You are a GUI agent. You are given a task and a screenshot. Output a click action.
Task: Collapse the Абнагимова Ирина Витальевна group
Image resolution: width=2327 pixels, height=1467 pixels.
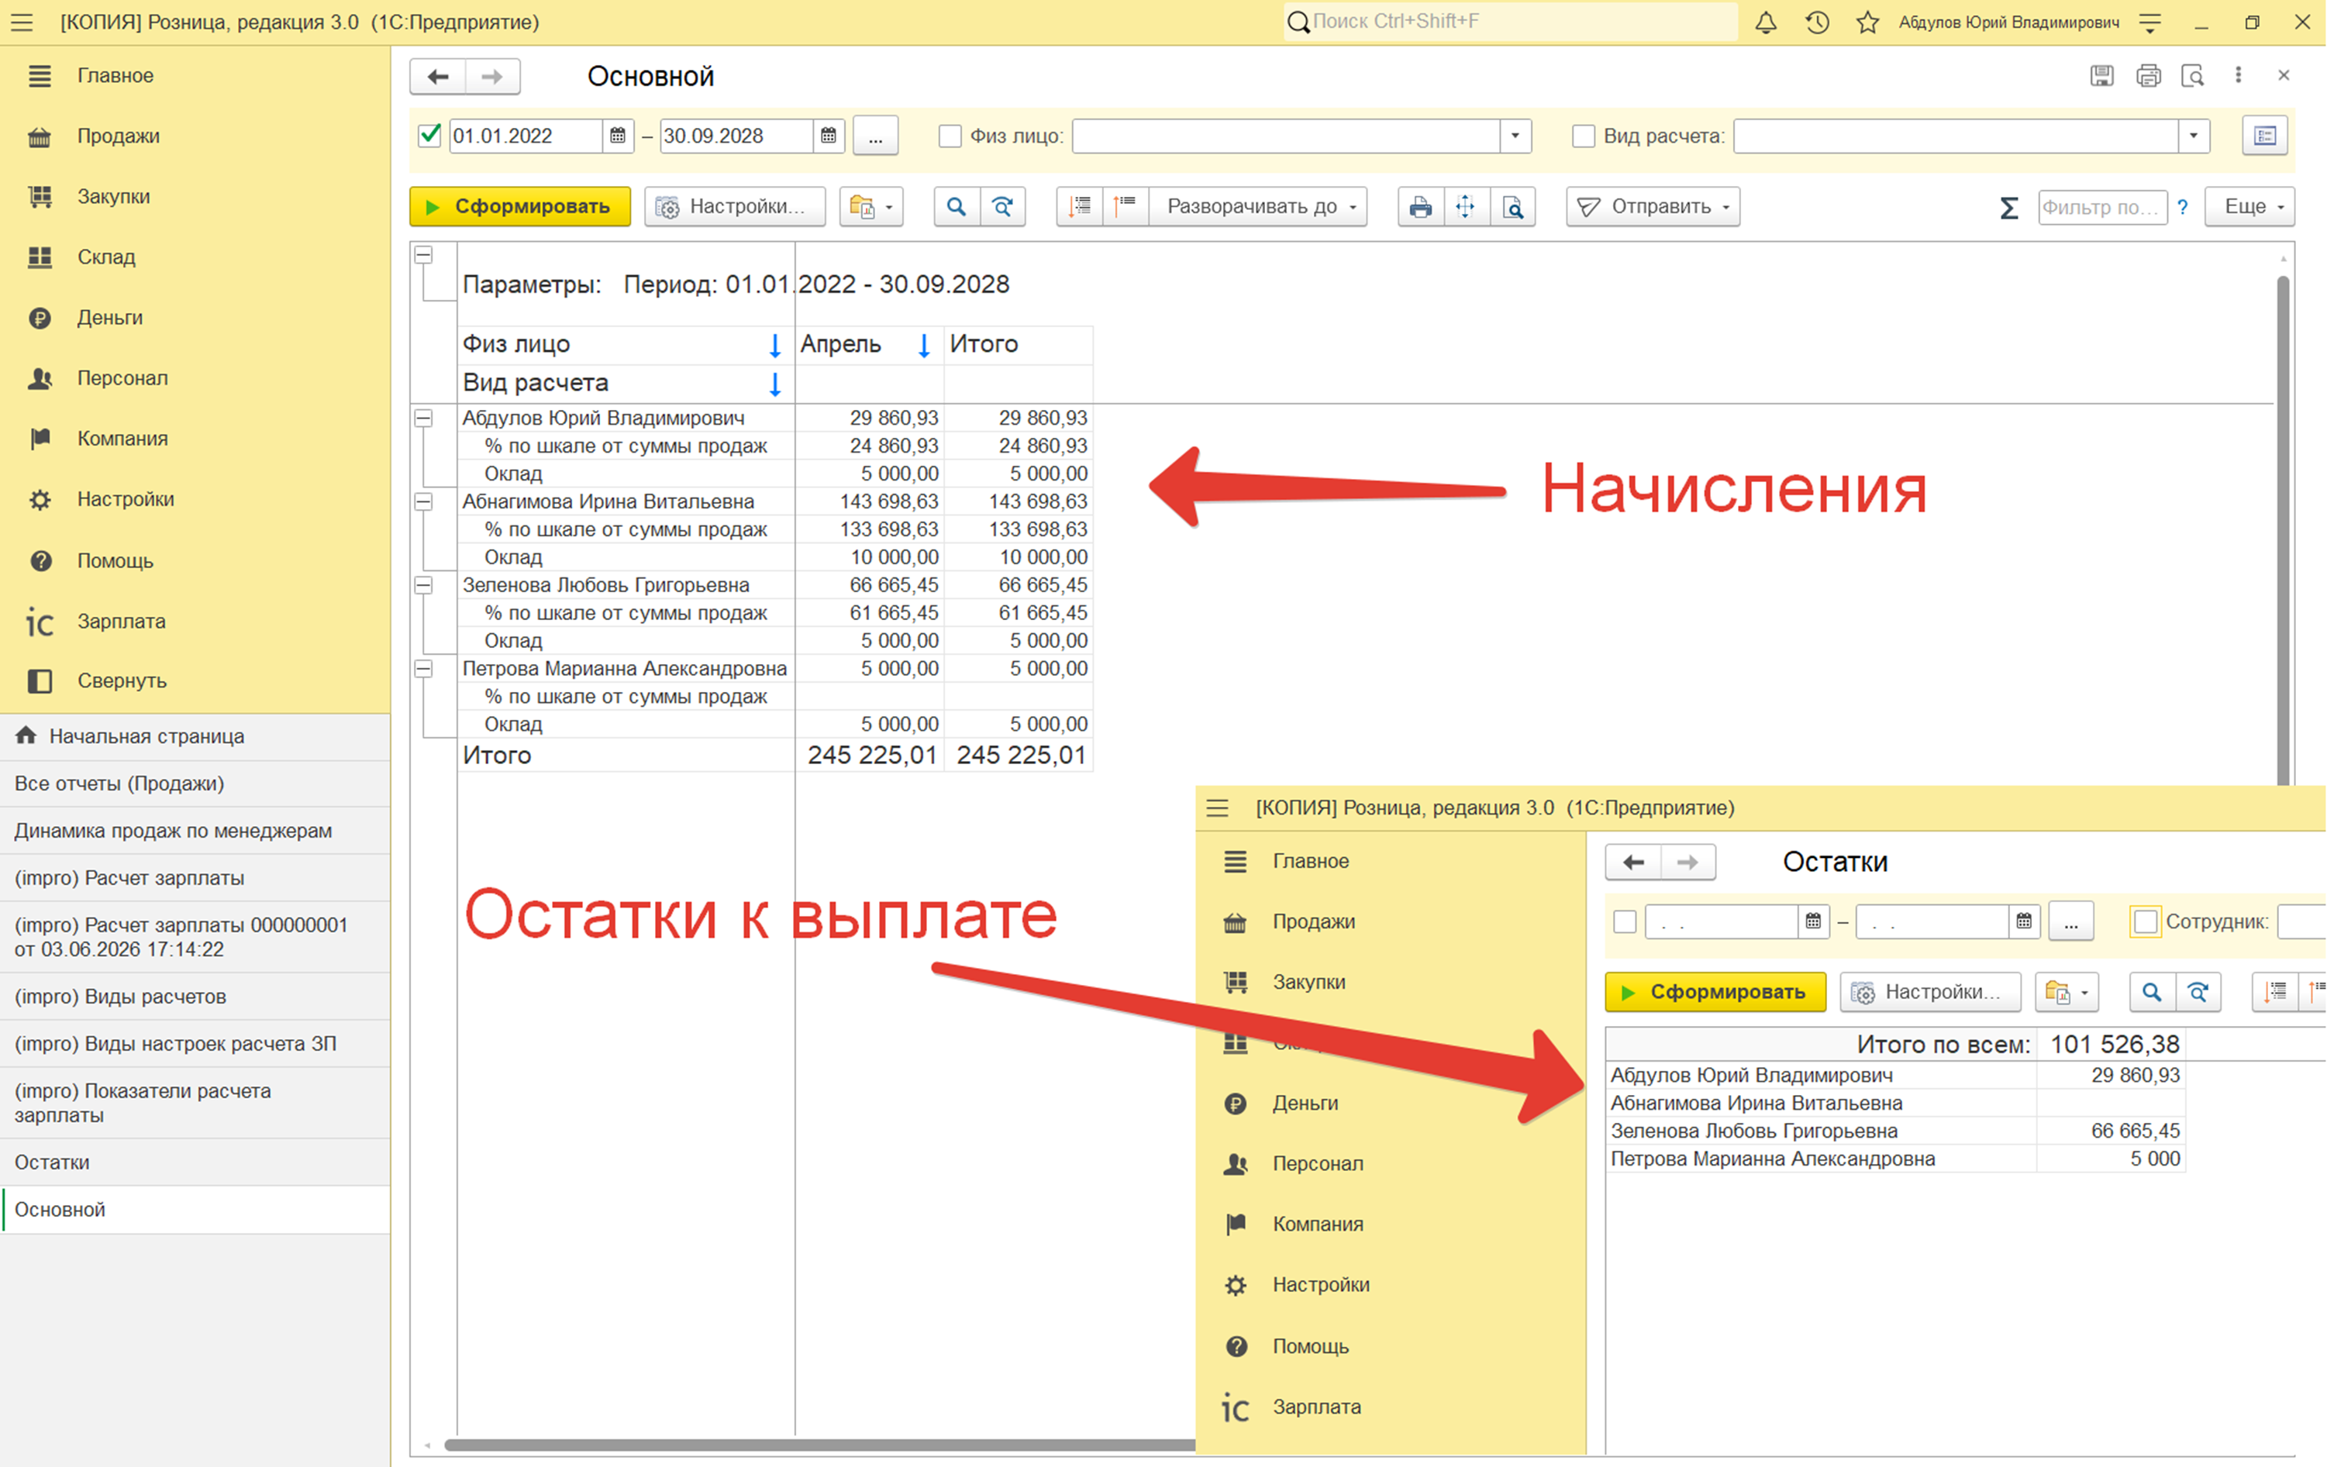pyautogui.click(x=423, y=501)
